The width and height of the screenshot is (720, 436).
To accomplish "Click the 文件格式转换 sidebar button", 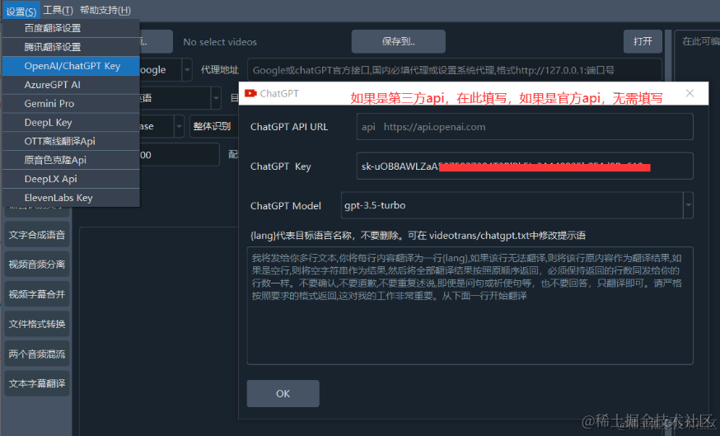I will pyautogui.click(x=37, y=324).
